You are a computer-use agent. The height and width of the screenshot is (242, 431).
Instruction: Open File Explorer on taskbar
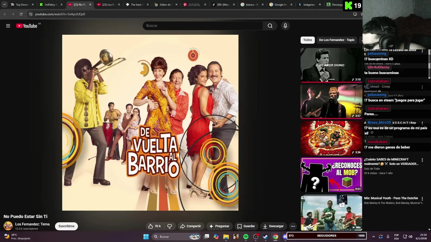tap(226, 237)
